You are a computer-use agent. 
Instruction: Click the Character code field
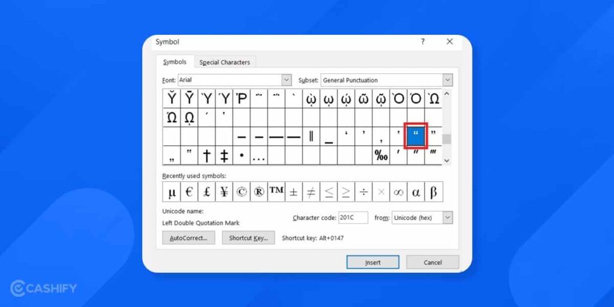pos(353,218)
